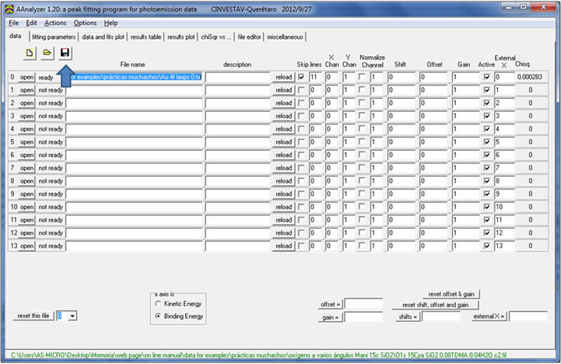Select the Binding Energy radio button

pos(159,317)
